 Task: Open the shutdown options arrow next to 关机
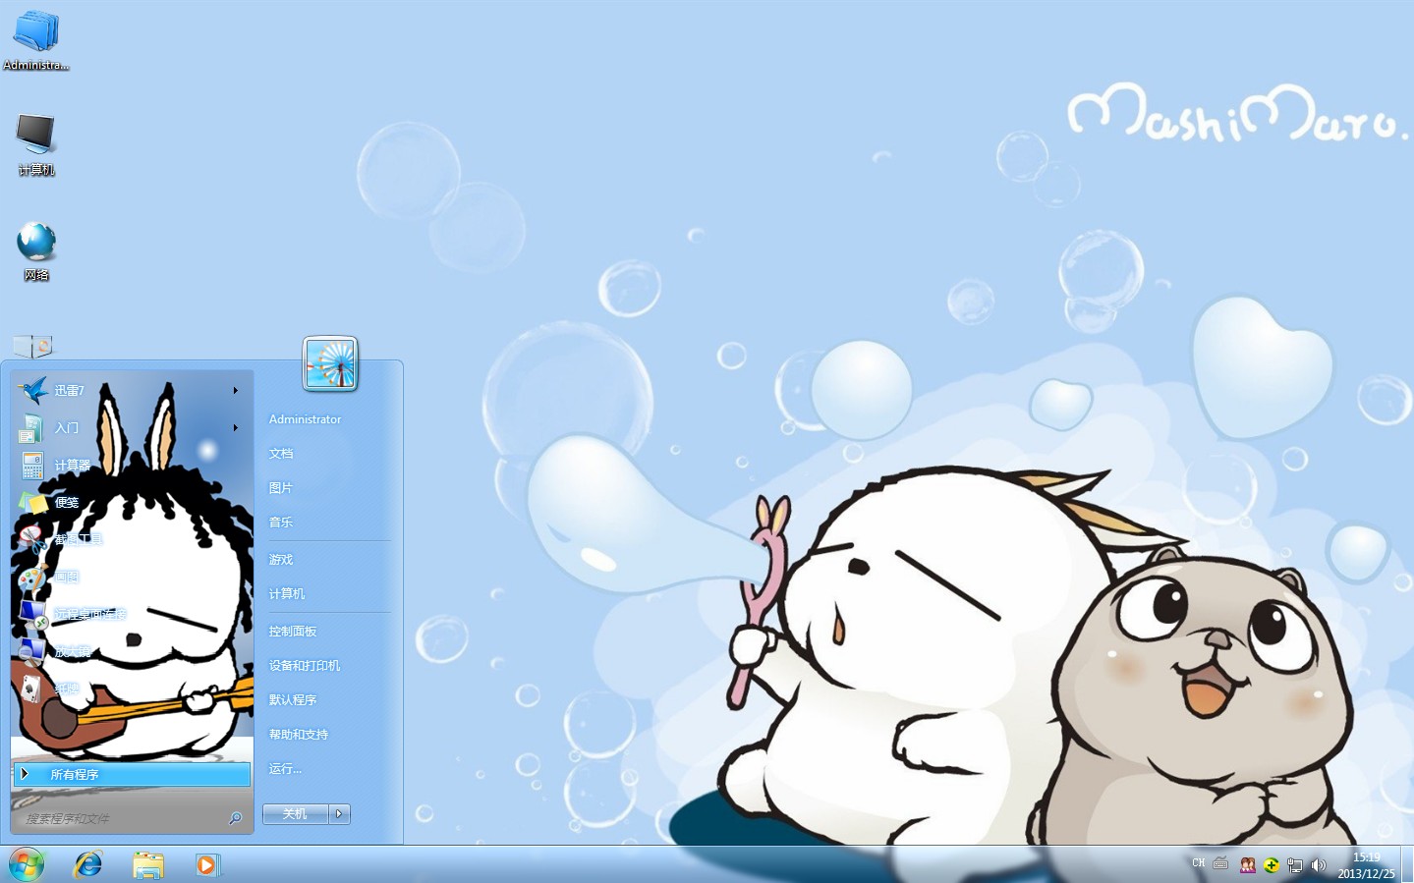click(340, 813)
